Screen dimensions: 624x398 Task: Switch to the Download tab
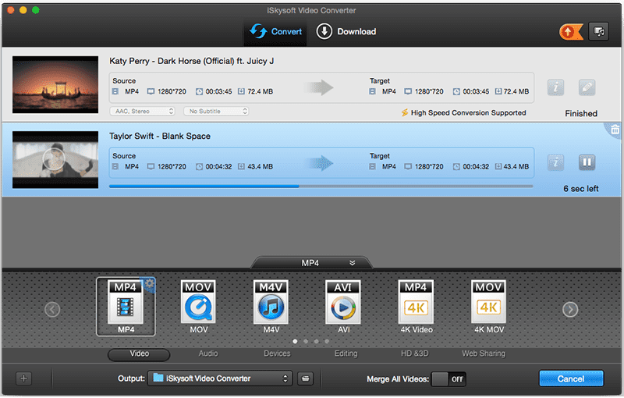pos(346,32)
